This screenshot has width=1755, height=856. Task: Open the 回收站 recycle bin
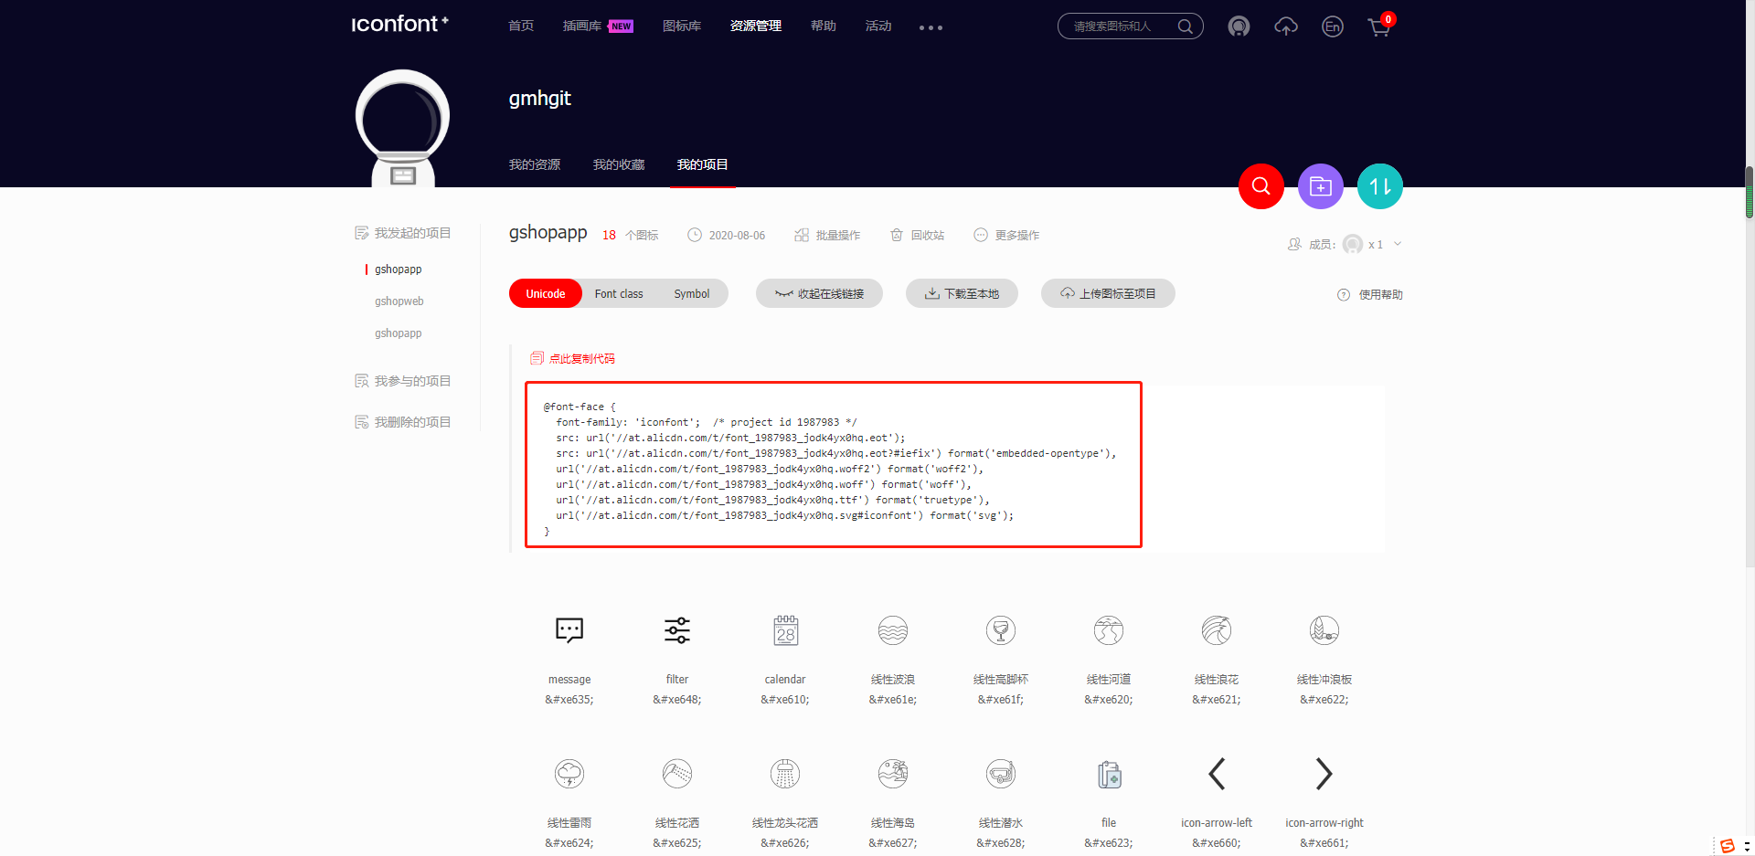point(917,235)
